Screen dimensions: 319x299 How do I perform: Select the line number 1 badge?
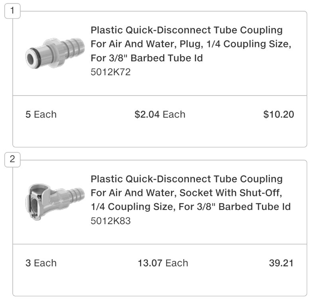pos(12,11)
